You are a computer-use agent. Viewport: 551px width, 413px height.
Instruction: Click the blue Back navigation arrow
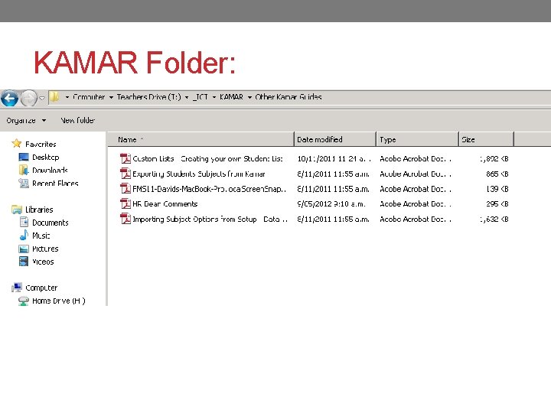click(9, 98)
